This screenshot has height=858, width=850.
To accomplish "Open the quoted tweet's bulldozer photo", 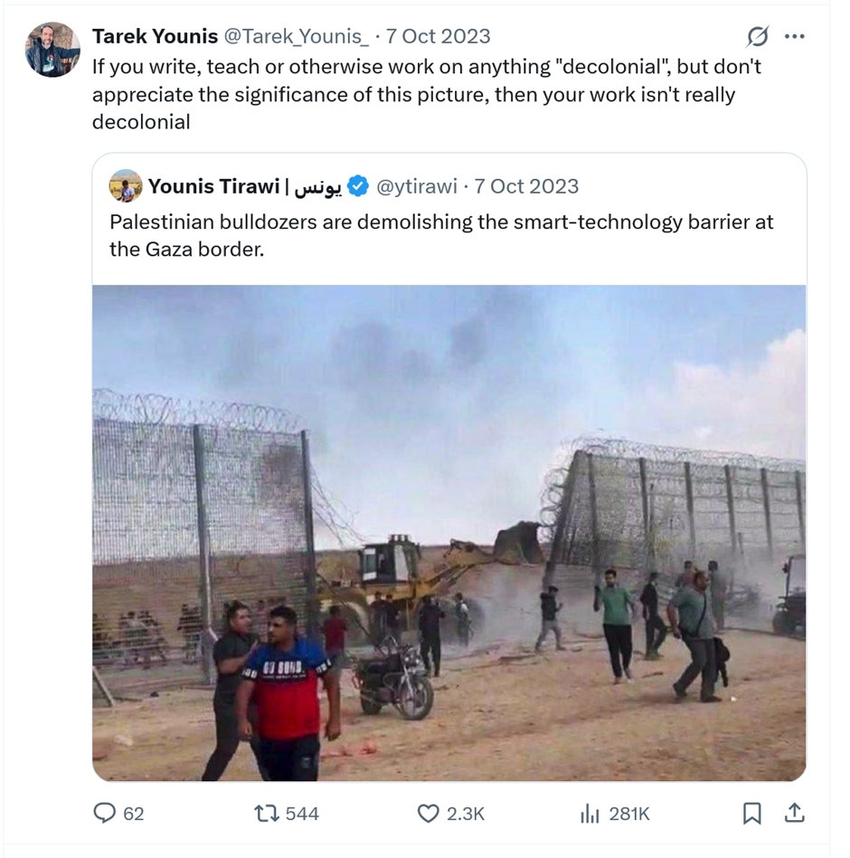I will [x=449, y=533].
